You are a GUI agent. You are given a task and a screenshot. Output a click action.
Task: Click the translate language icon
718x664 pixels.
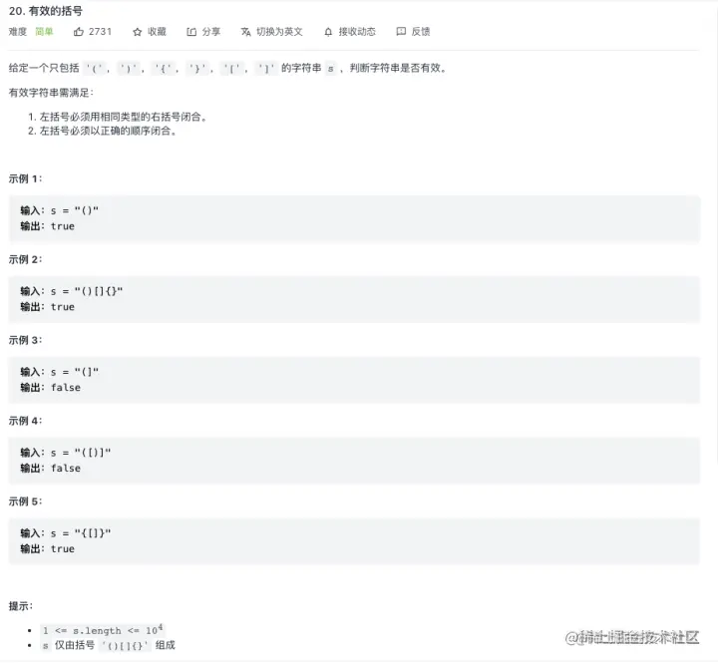[x=246, y=32]
